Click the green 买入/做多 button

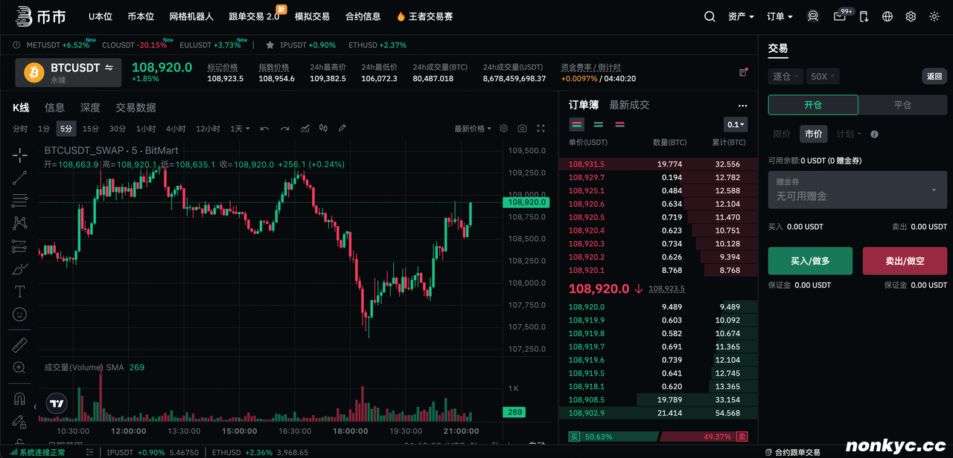[x=810, y=261]
